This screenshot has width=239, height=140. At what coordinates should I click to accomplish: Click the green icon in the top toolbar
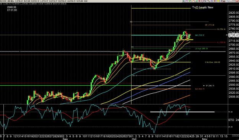coord(189,1)
